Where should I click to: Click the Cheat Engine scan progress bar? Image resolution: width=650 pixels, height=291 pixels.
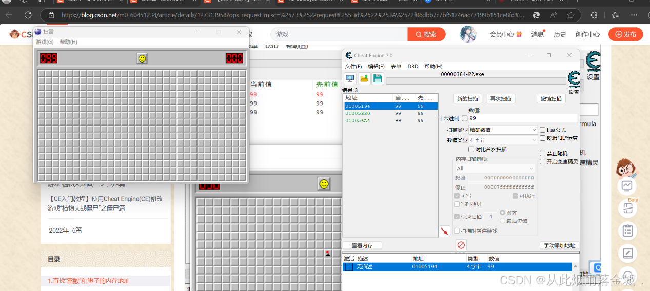coord(476,81)
